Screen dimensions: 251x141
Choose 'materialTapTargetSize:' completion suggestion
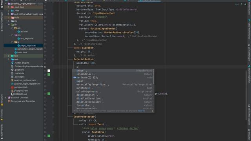coord(113,85)
